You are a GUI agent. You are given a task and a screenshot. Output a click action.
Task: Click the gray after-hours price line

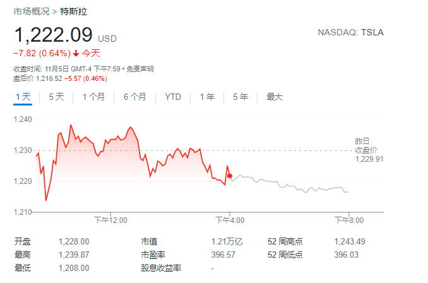(x=290, y=186)
